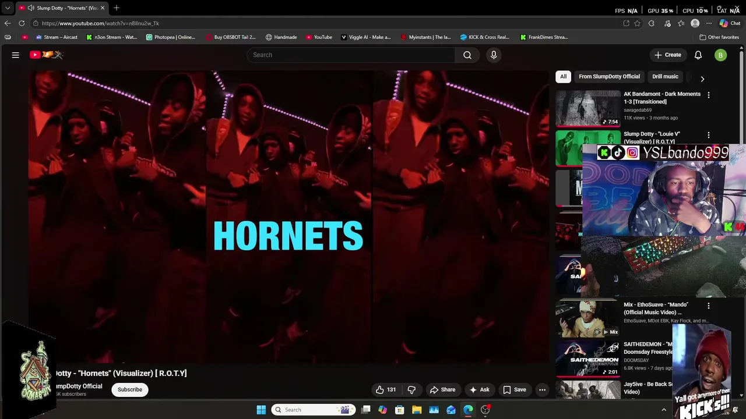
Task: Save the video to a playlist
Action: [515, 390]
